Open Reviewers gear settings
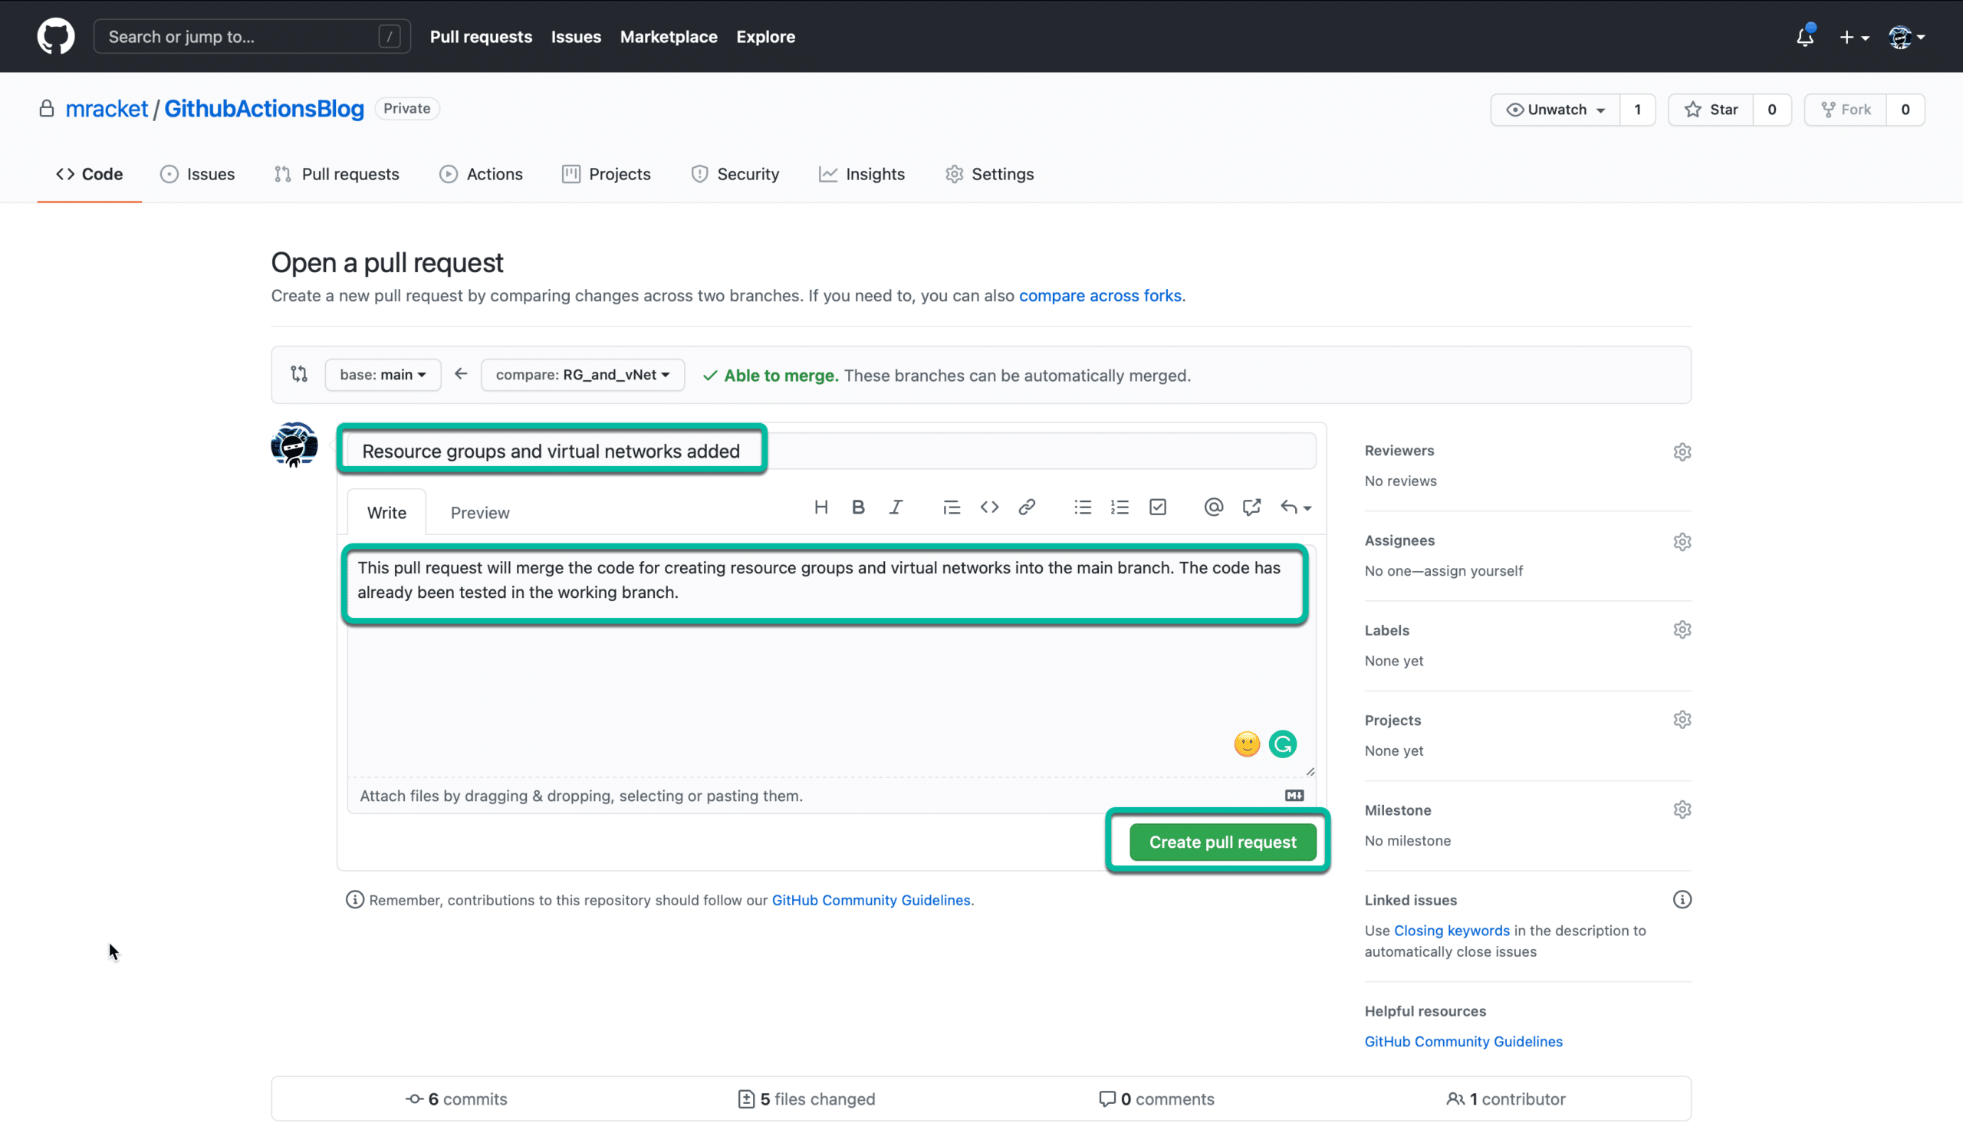This screenshot has height=1133, width=1963. click(1682, 452)
